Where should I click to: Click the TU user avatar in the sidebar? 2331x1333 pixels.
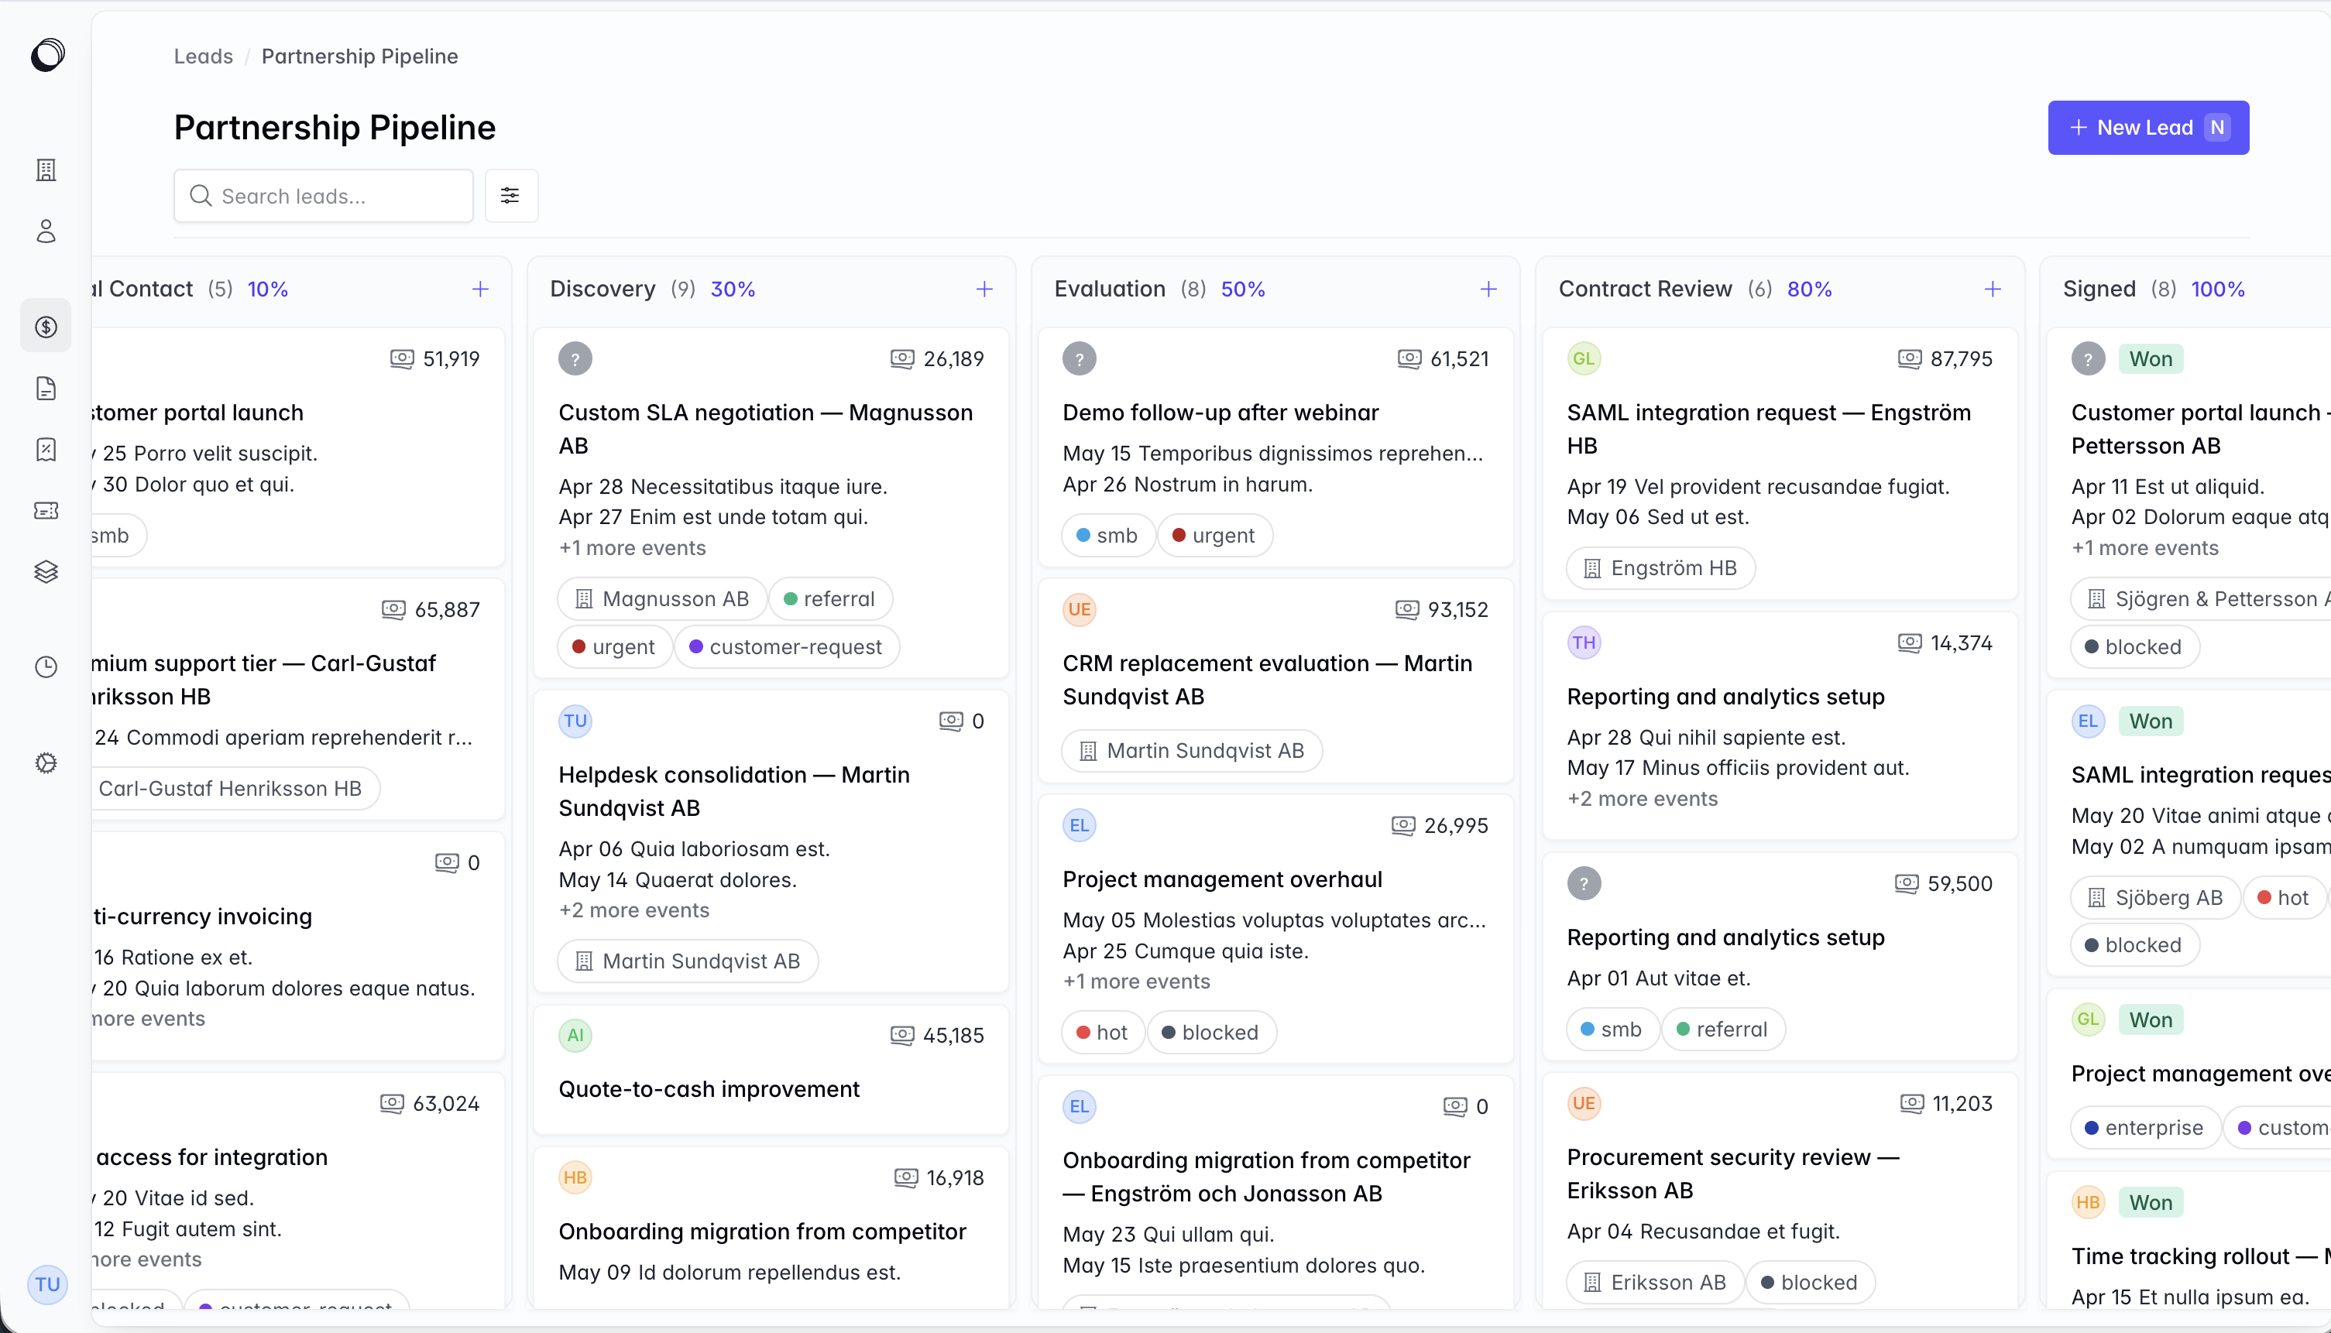[48, 1283]
